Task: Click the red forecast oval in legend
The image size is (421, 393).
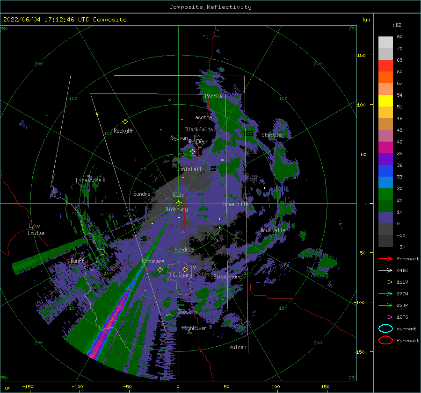Action: point(385,340)
